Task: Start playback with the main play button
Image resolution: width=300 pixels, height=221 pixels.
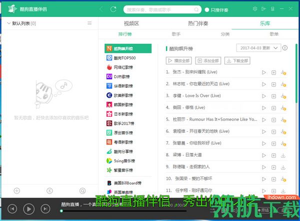Action: point(28,209)
